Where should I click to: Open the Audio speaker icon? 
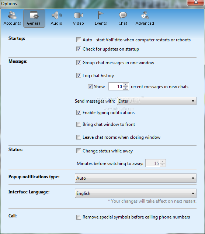pyautogui.click(x=56, y=15)
